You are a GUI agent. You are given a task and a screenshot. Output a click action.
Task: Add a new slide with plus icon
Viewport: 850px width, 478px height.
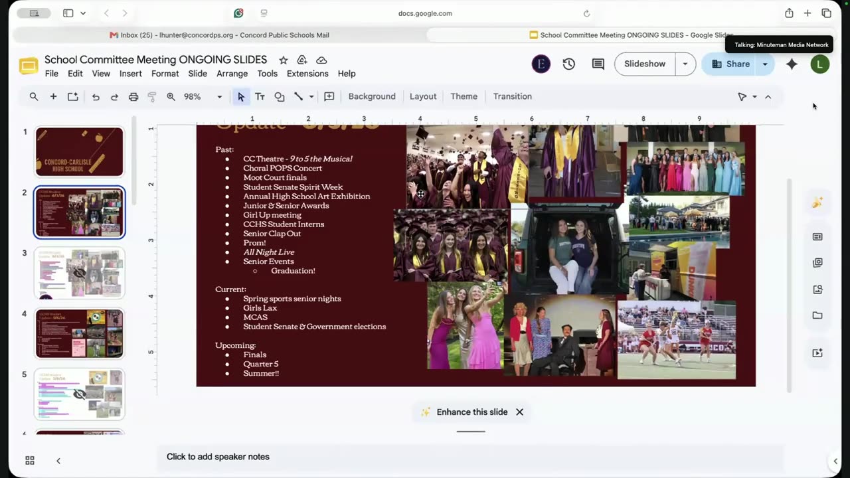pos(53,96)
